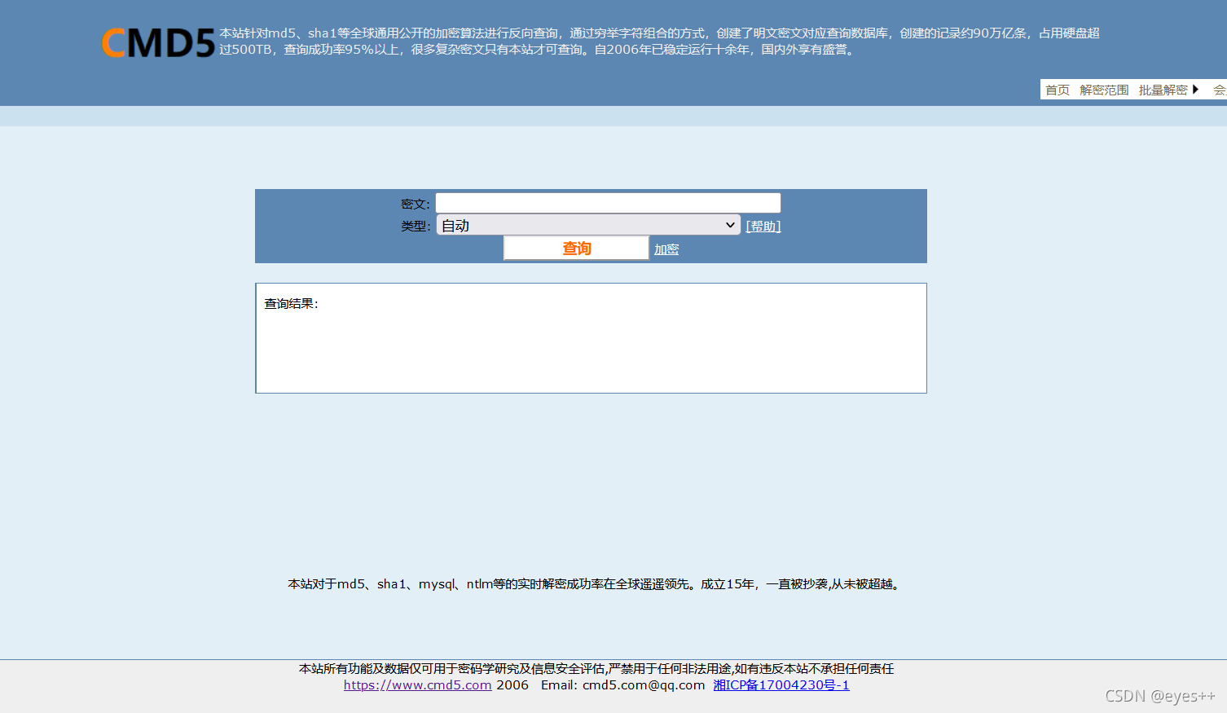Focus the 密文 ciphertext input field
1227x713 pixels.
pyautogui.click(x=608, y=203)
